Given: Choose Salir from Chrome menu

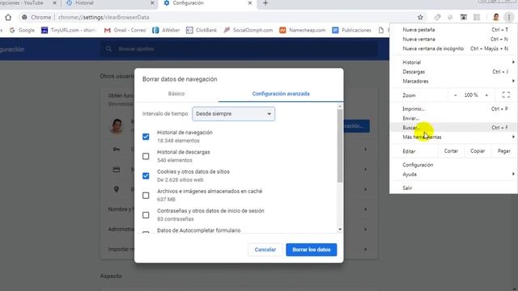Looking at the screenshot, I should (452, 188).
